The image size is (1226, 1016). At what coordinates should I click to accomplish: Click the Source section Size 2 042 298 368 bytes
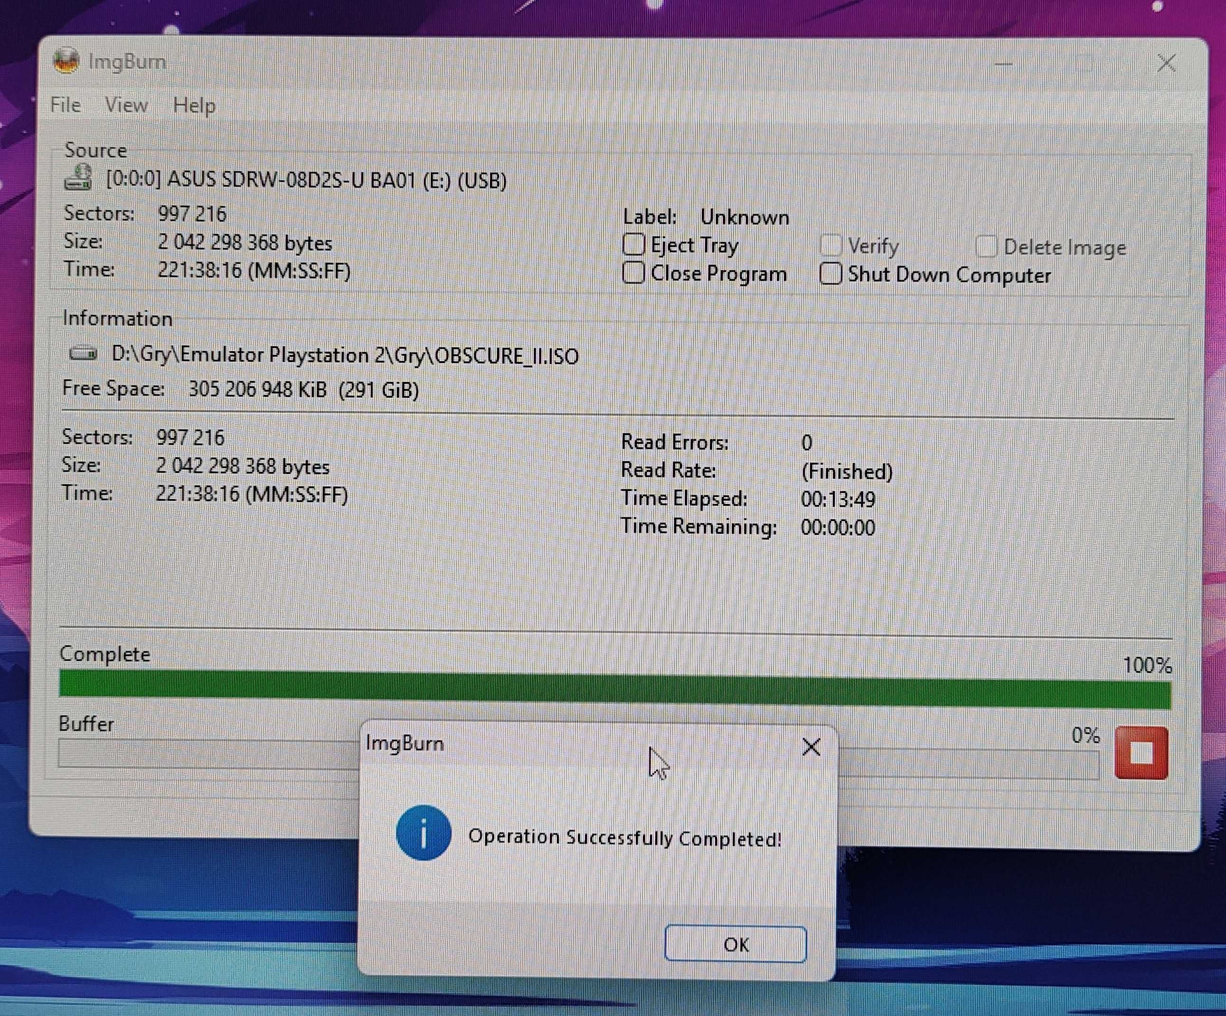pos(245,242)
